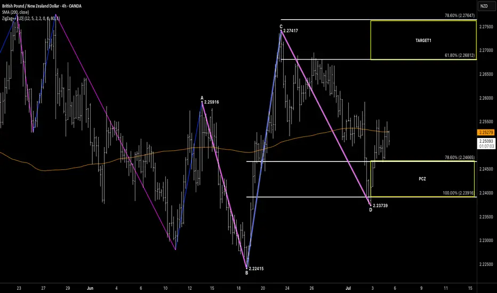The width and height of the screenshot is (497, 293).
Task: Select the SMA (200, close) indicator legend
Action: click(15, 12)
